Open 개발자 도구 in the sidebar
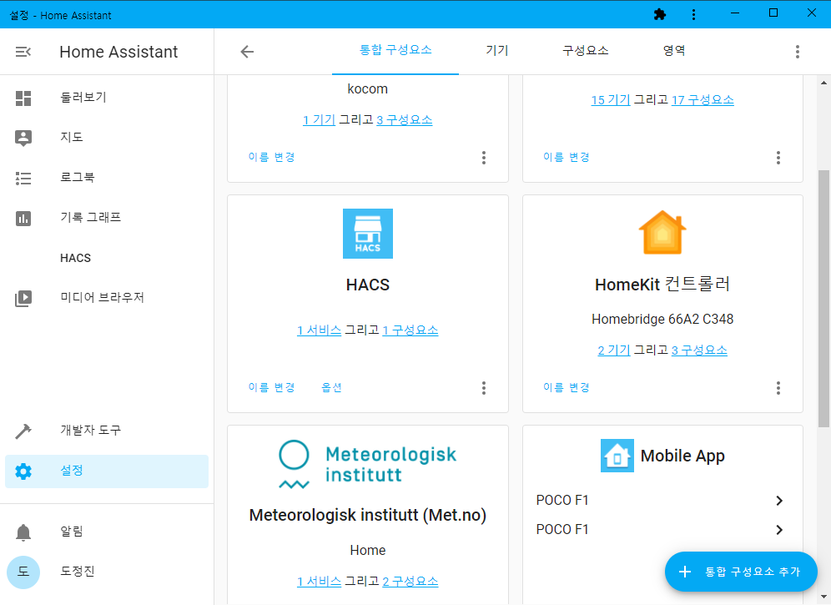Image resolution: width=831 pixels, height=605 pixels. pos(107,431)
